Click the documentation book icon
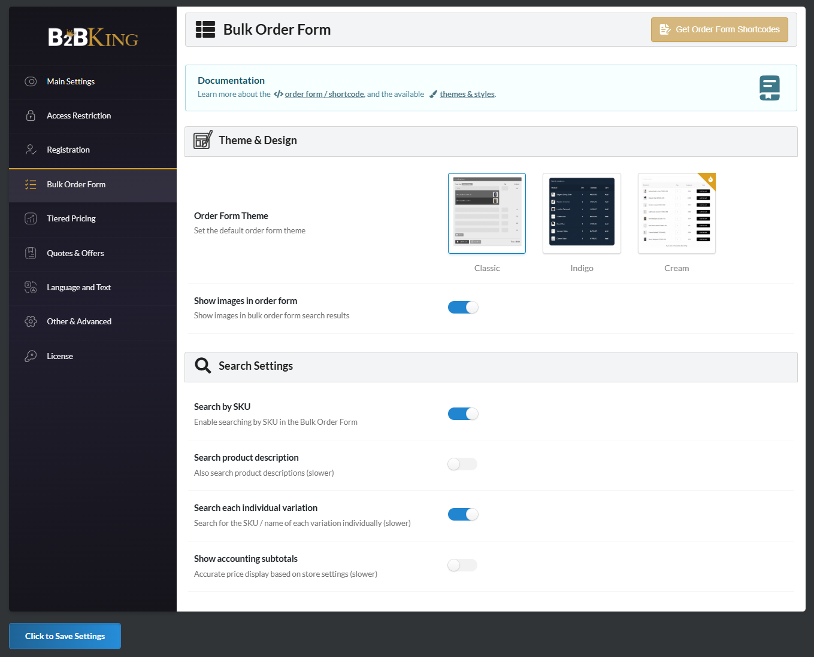 pyautogui.click(x=769, y=88)
